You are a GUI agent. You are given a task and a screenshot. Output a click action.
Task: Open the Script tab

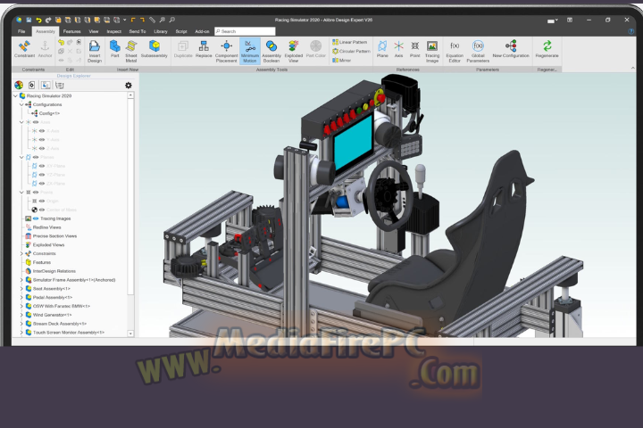pyautogui.click(x=181, y=31)
